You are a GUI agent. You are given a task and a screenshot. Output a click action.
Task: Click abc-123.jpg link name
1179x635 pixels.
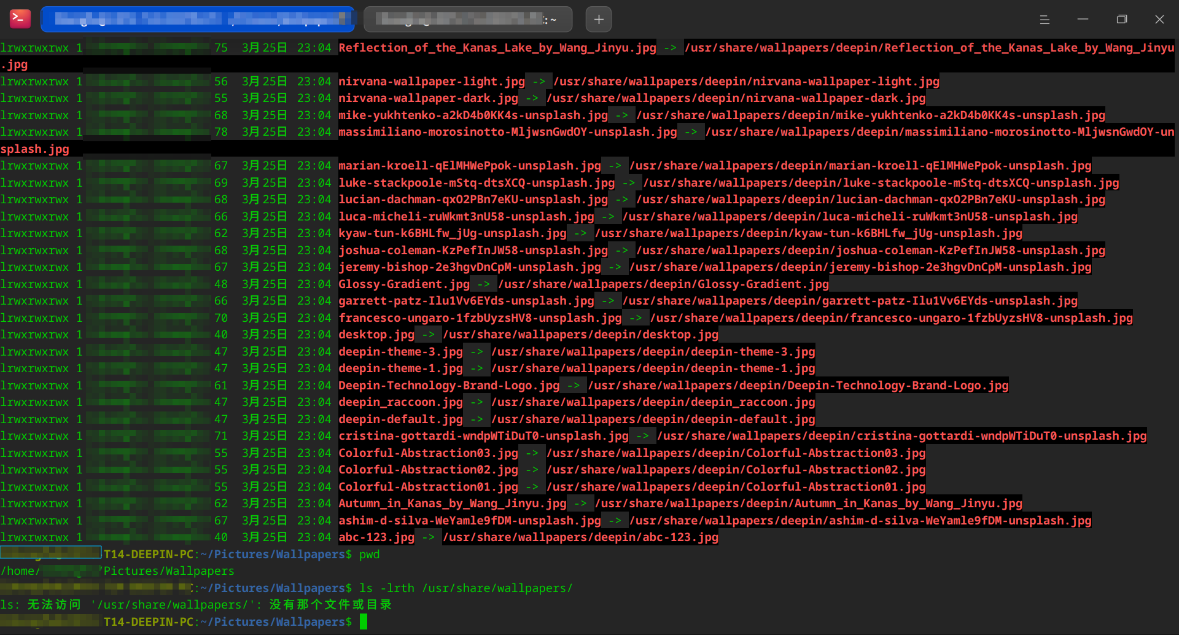tap(376, 537)
